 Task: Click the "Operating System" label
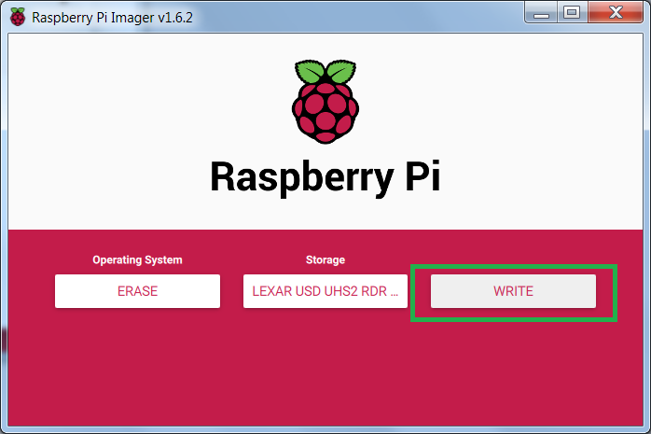click(137, 260)
